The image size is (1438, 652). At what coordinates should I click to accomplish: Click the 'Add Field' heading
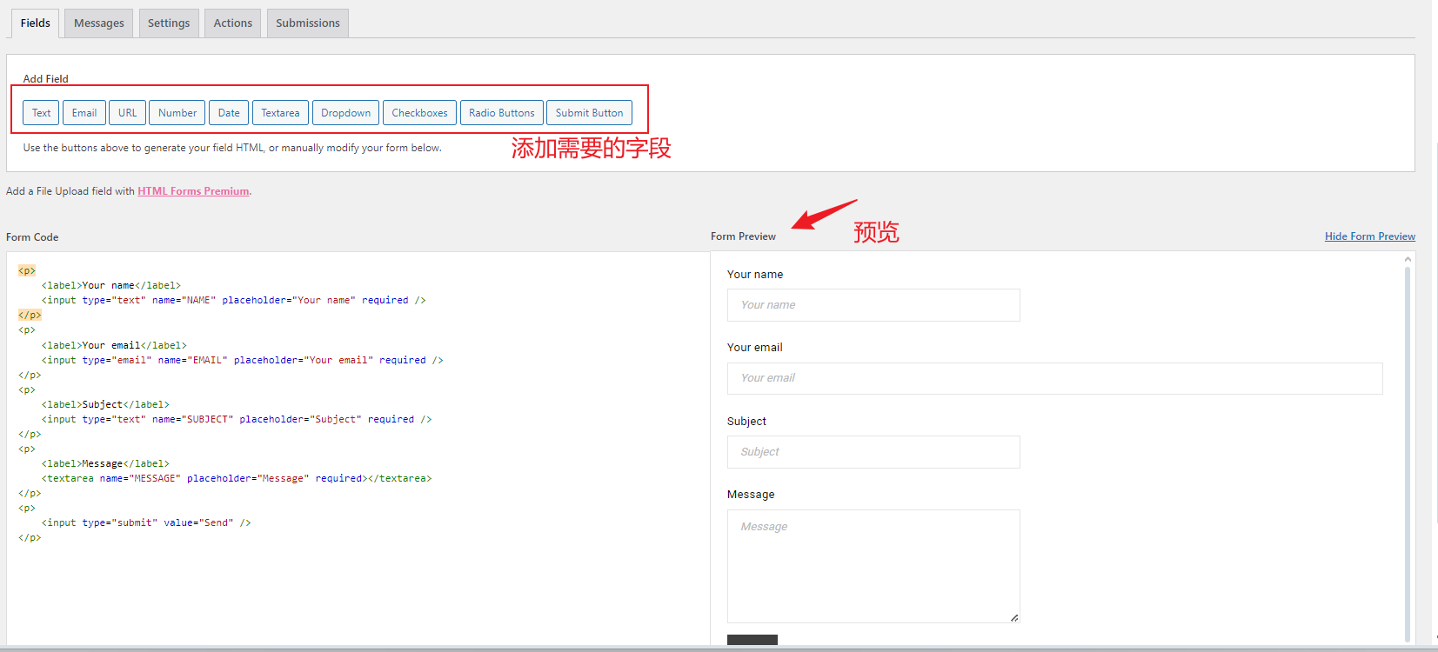coord(45,79)
